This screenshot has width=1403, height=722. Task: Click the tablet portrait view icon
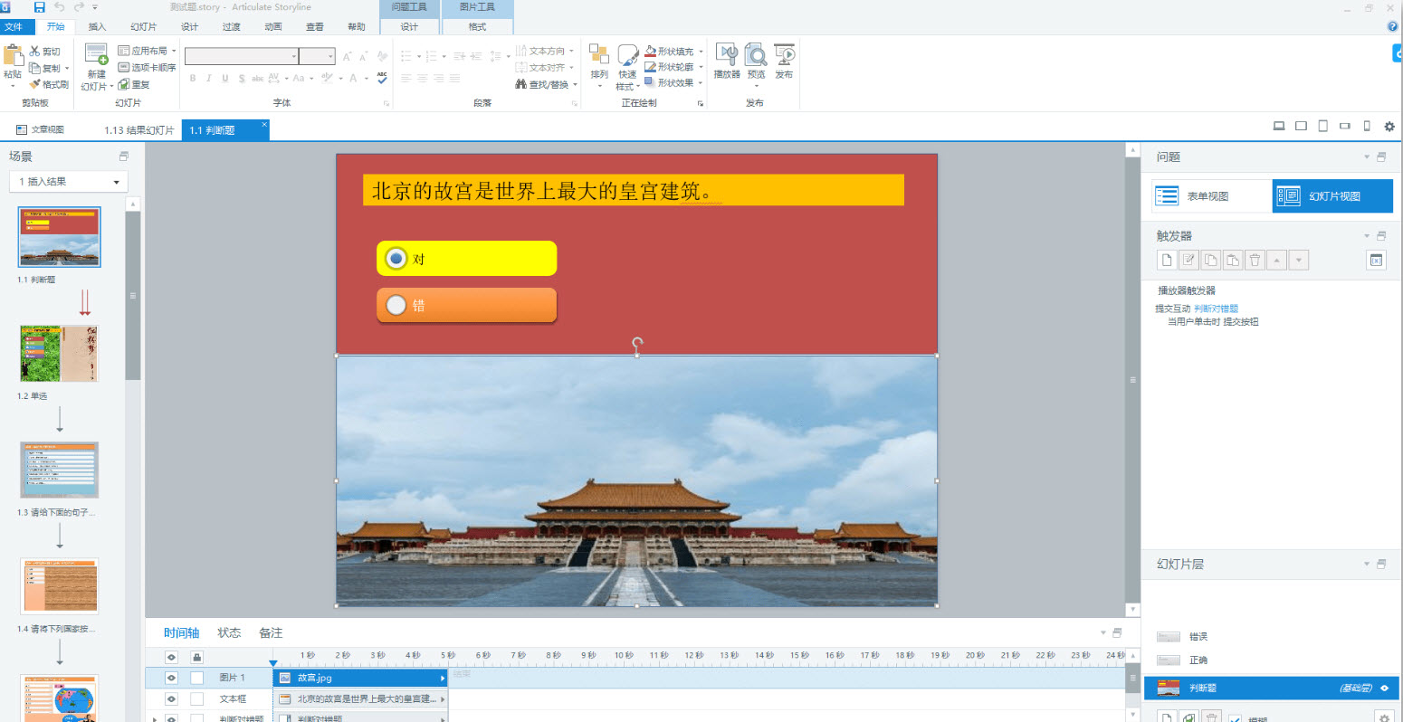1322,127
